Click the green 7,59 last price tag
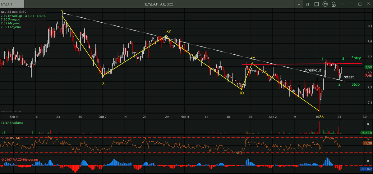373x174 pixels. coord(368,67)
